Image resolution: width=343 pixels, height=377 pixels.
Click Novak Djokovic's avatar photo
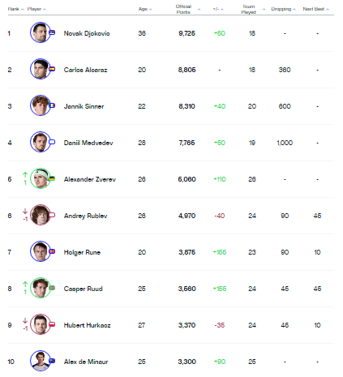click(x=41, y=32)
